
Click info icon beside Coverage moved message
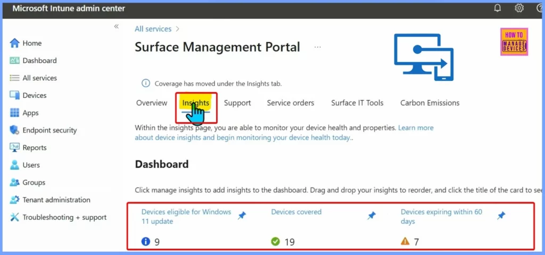point(146,84)
